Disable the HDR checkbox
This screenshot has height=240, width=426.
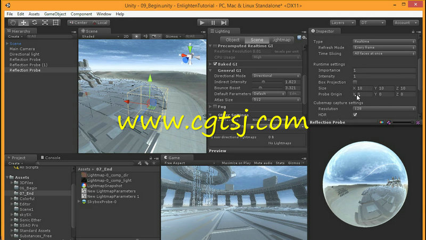click(355, 115)
